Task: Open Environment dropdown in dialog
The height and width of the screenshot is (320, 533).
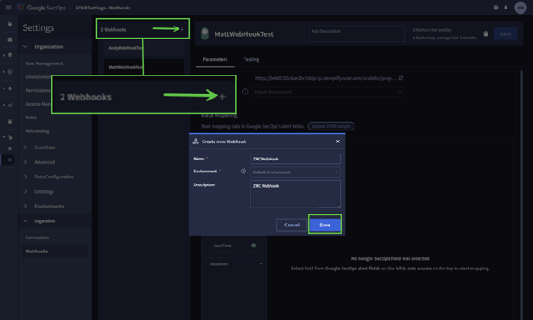Action: (x=295, y=172)
